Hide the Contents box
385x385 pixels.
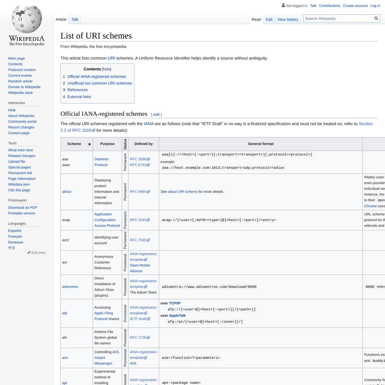pyautogui.click(x=107, y=69)
